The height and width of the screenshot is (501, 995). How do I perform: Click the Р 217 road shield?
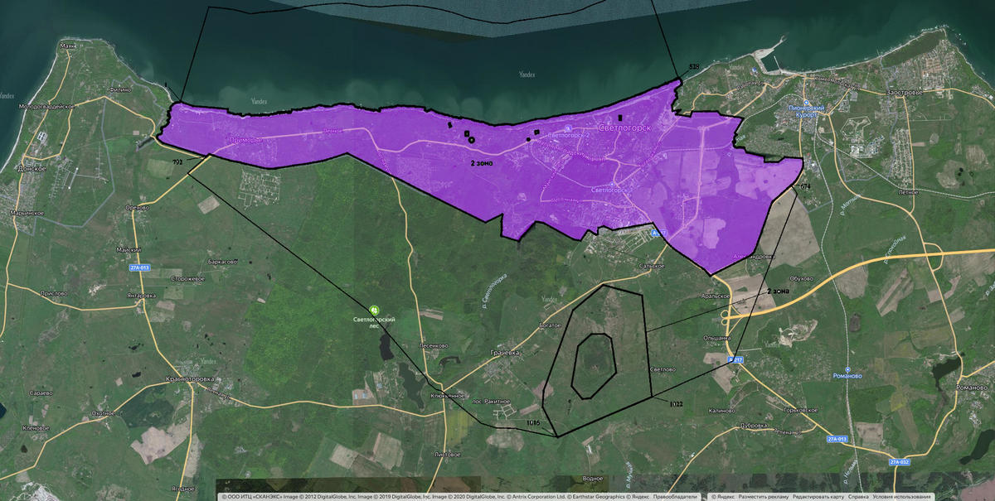pyautogui.click(x=735, y=359)
